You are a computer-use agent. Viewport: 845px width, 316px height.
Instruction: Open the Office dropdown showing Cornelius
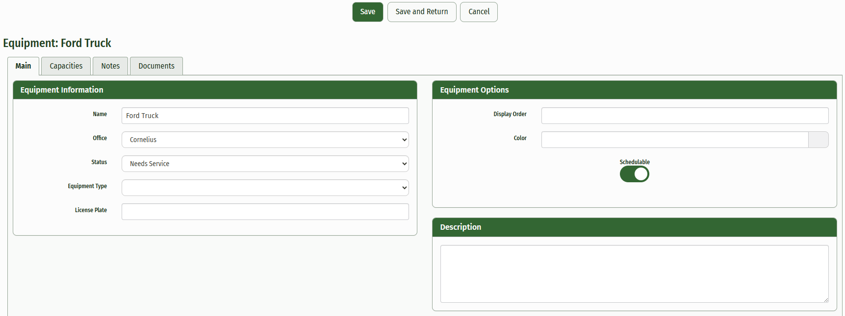(x=265, y=140)
